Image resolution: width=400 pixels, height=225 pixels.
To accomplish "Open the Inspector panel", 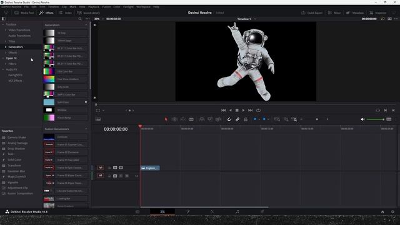I will 377,12.
